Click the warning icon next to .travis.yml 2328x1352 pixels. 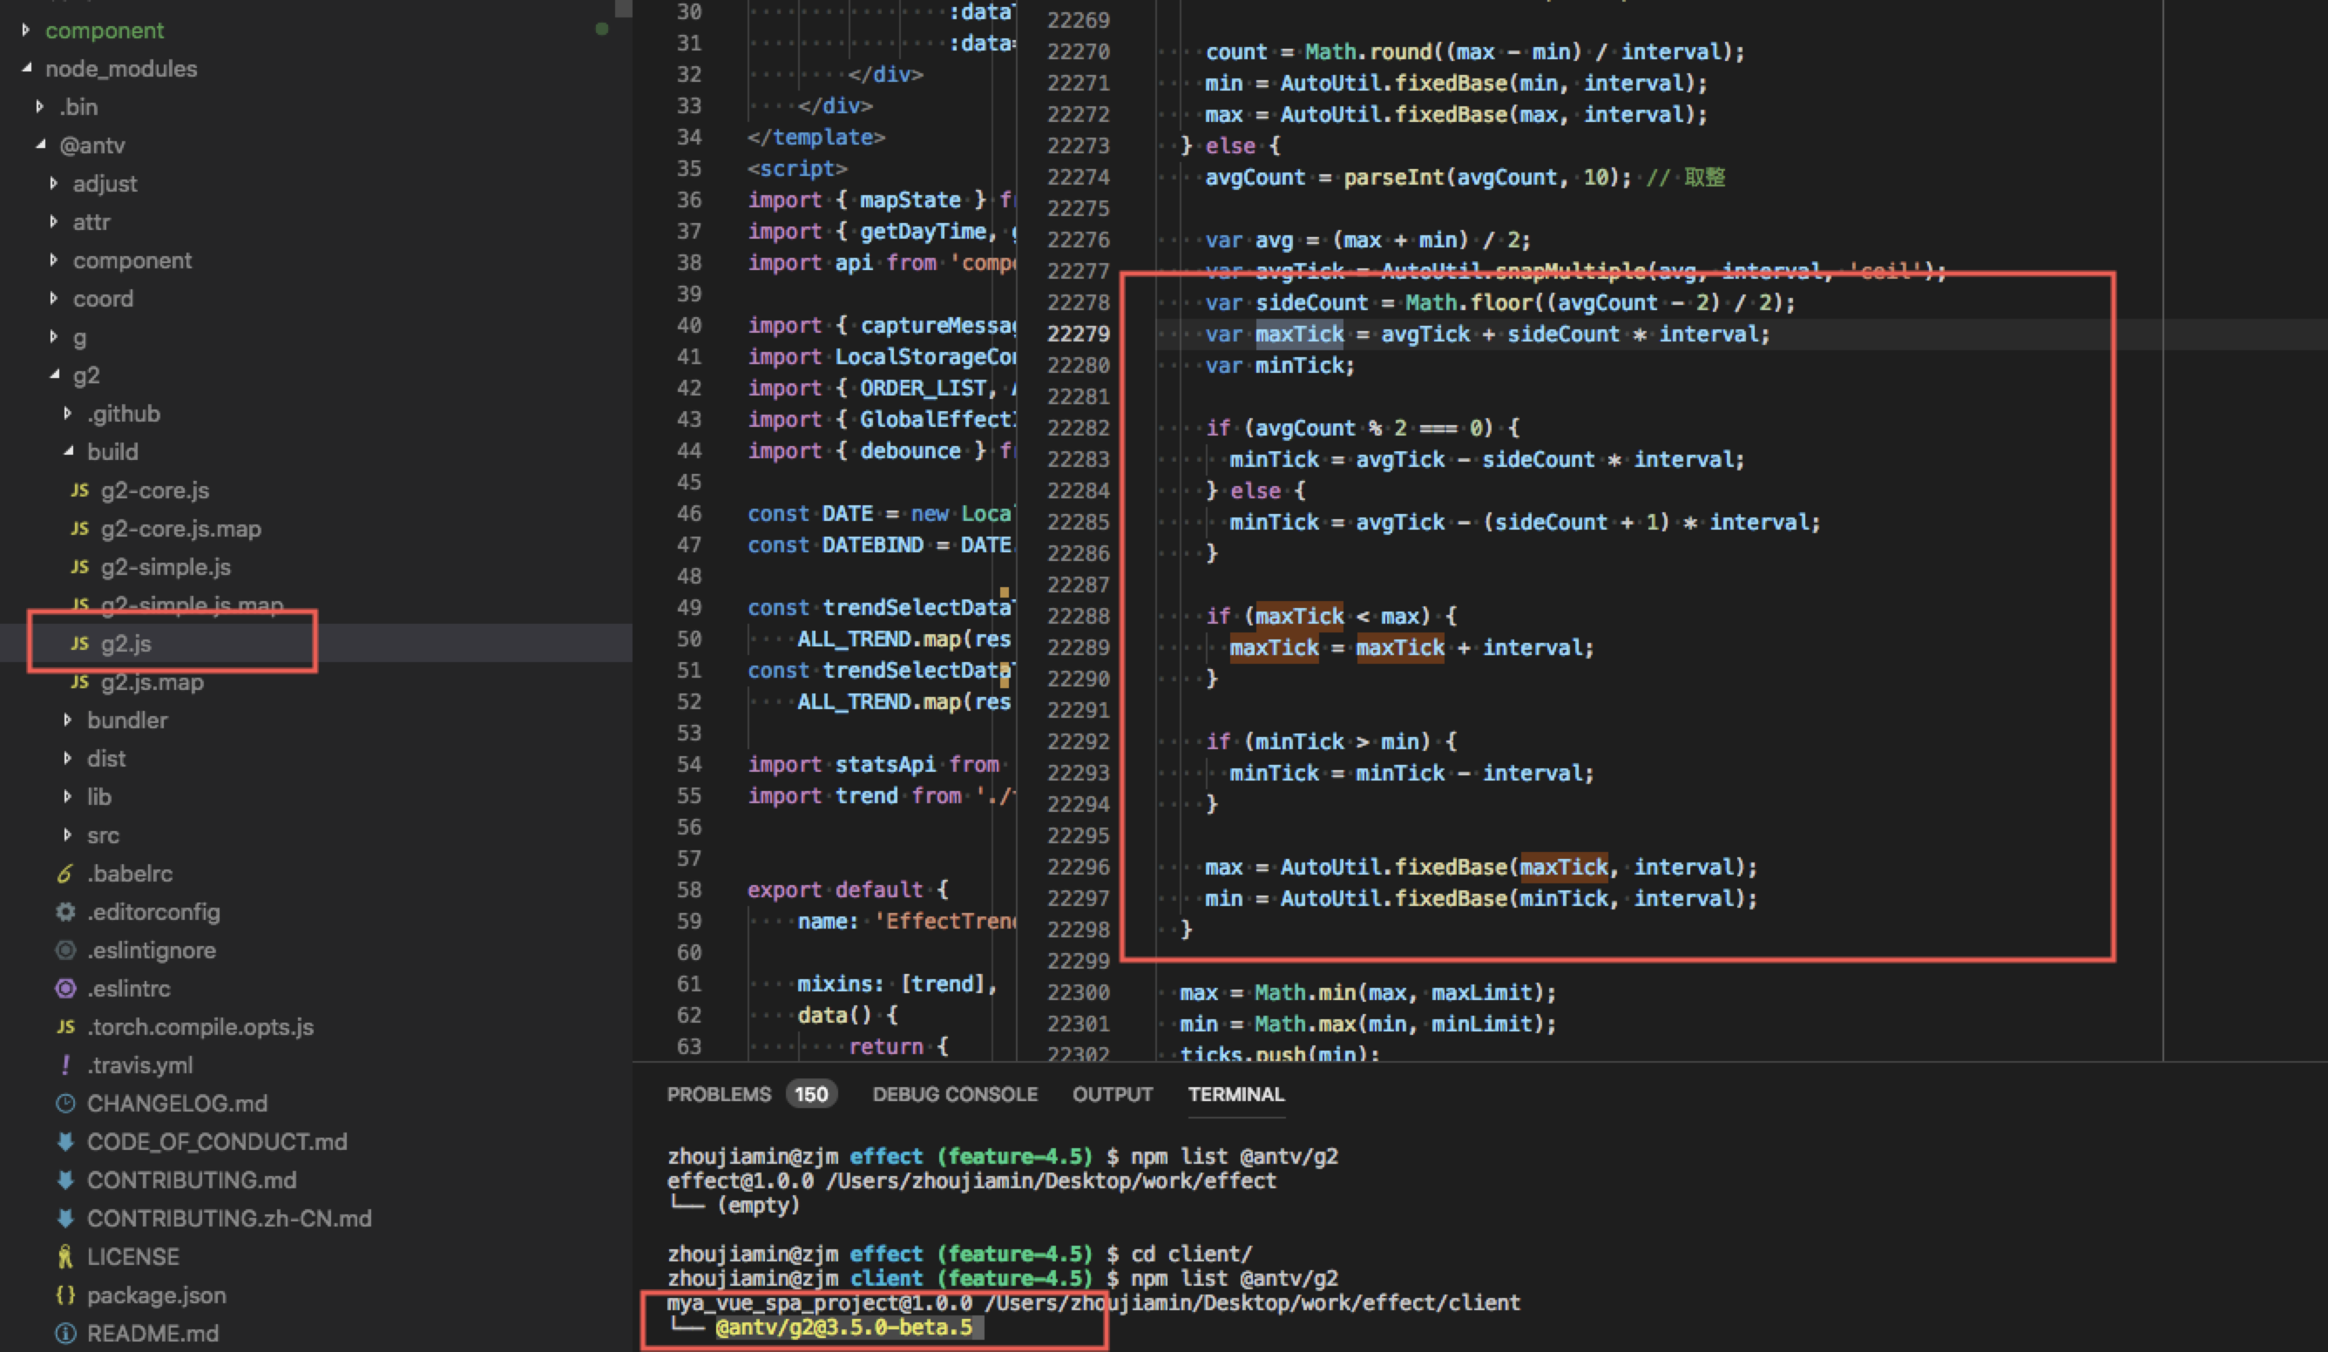coord(64,1065)
